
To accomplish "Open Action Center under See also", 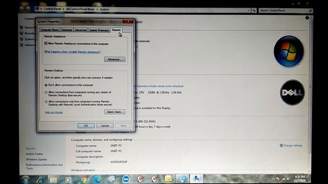I will pyautogui.click(x=34, y=154).
